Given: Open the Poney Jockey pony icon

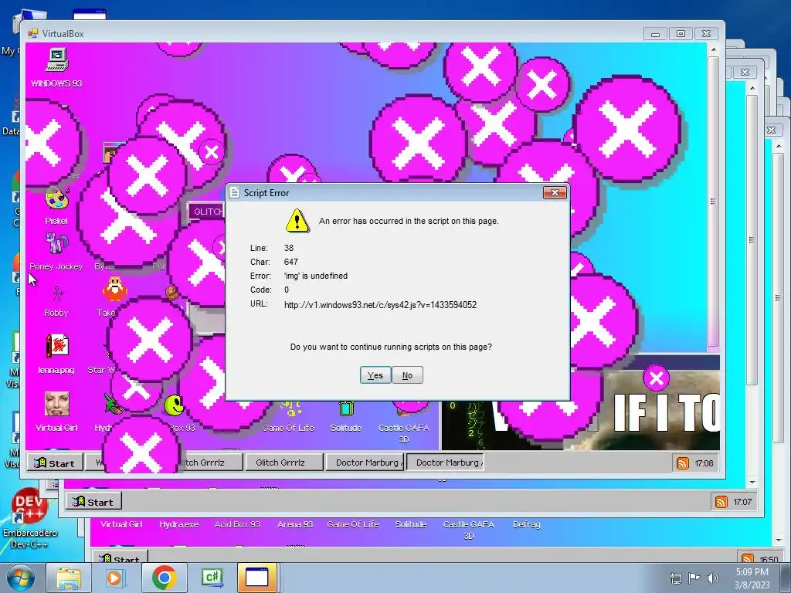Looking at the screenshot, I should coord(57,243).
